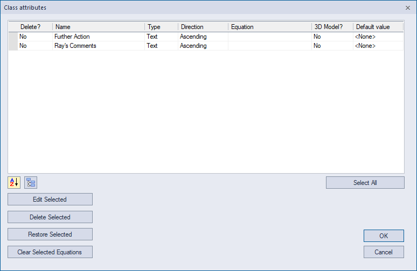Click Clear Selected Equations button

pyautogui.click(x=50, y=252)
